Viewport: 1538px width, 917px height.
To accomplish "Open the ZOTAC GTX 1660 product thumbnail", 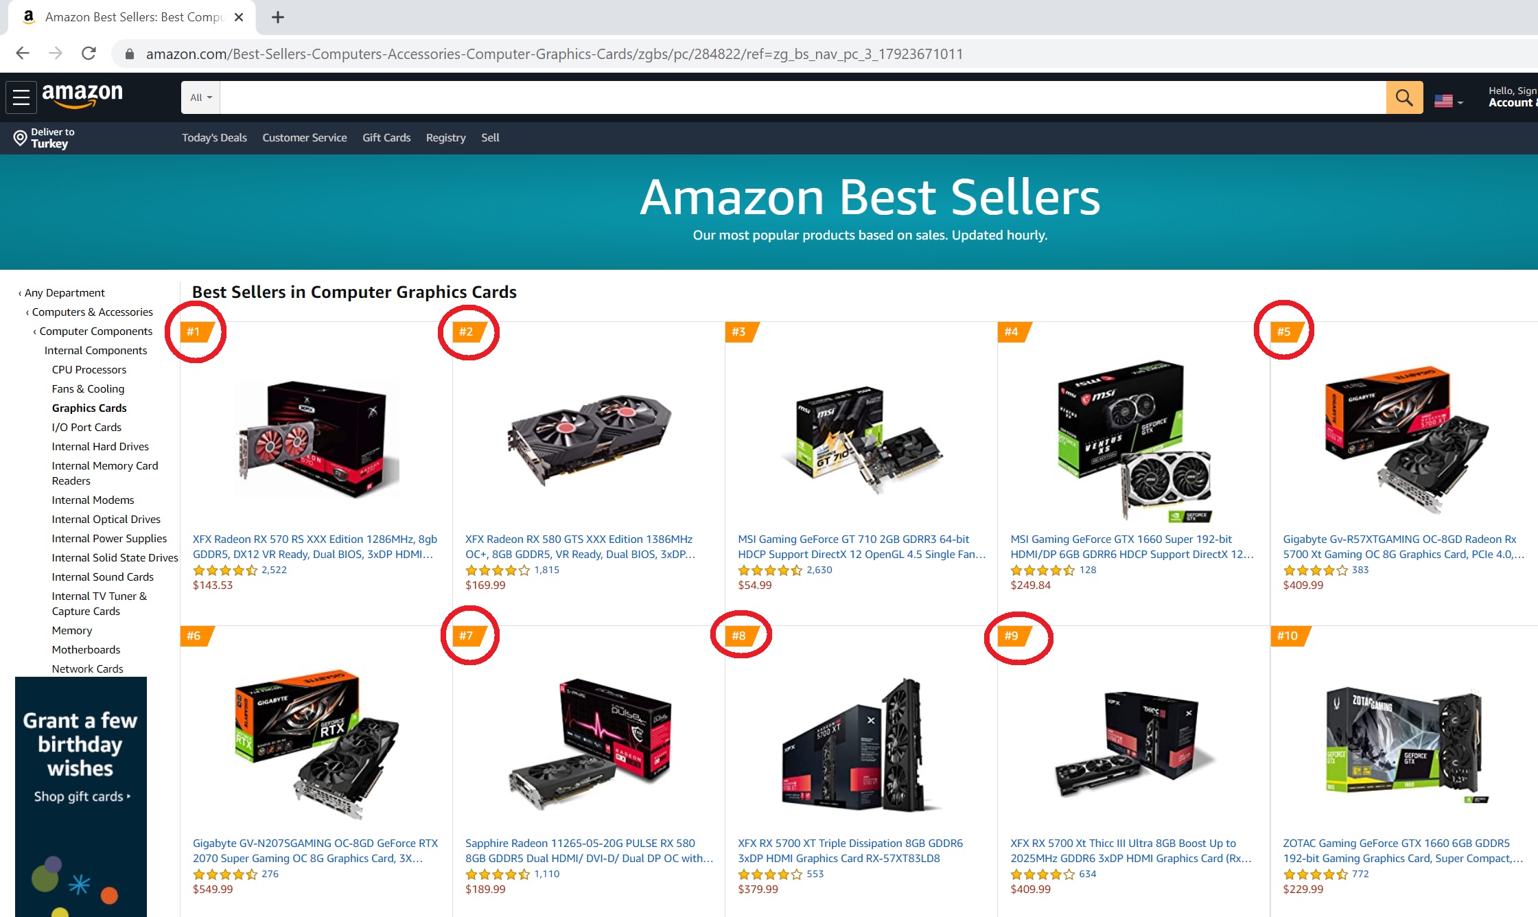I will [1406, 747].
